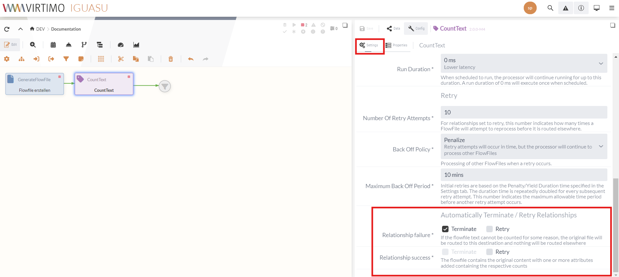Click the branch versioning icon
Screen dimensions: 619x277
click(84, 45)
